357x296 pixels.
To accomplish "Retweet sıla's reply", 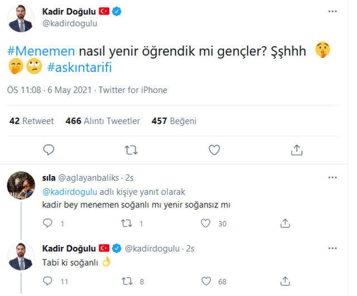I will (127, 223).
